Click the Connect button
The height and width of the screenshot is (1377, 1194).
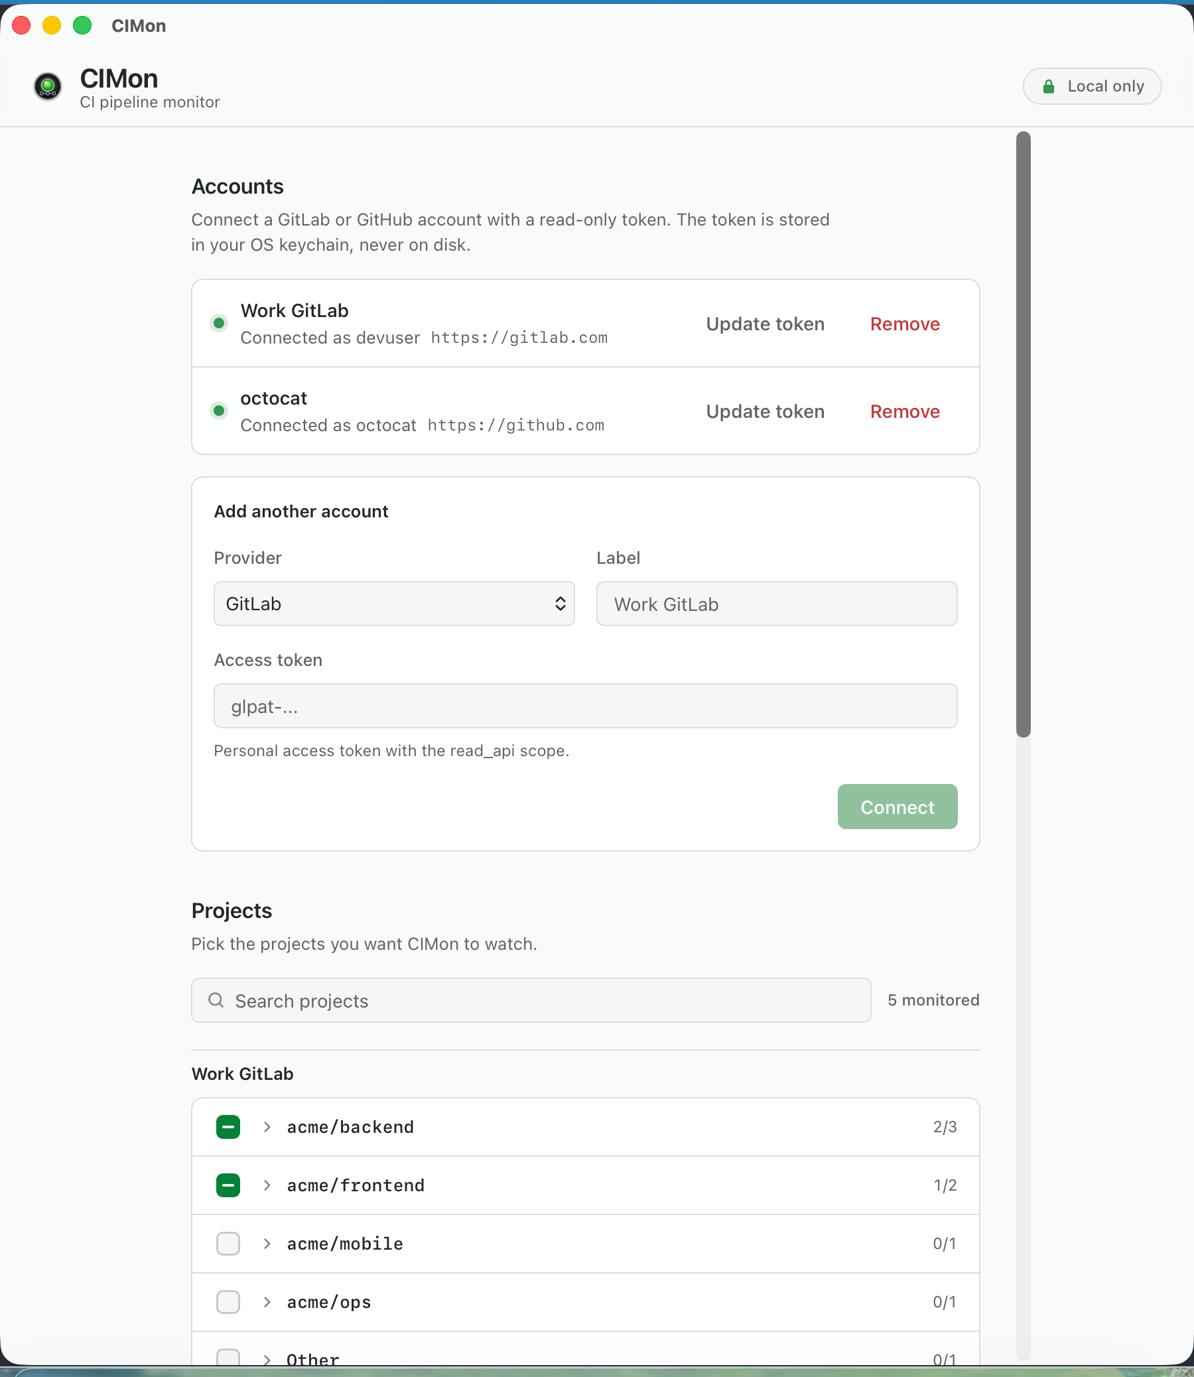pyautogui.click(x=897, y=807)
